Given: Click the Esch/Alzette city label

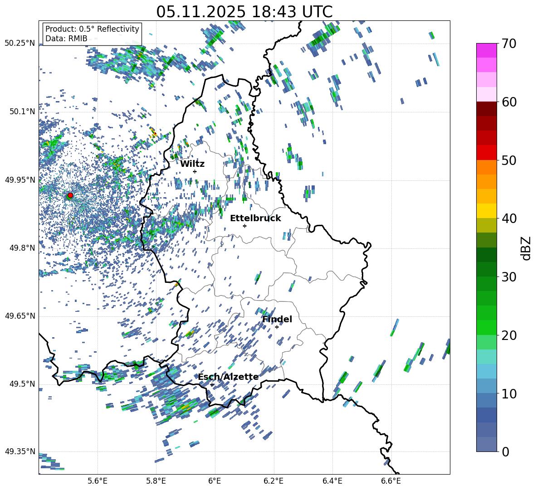Looking at the screenshot, I should [x=228, y=377].
